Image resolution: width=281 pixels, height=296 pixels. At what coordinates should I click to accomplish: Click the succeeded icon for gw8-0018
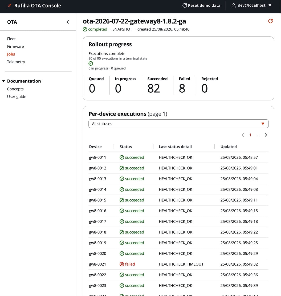tap(122, 232)
